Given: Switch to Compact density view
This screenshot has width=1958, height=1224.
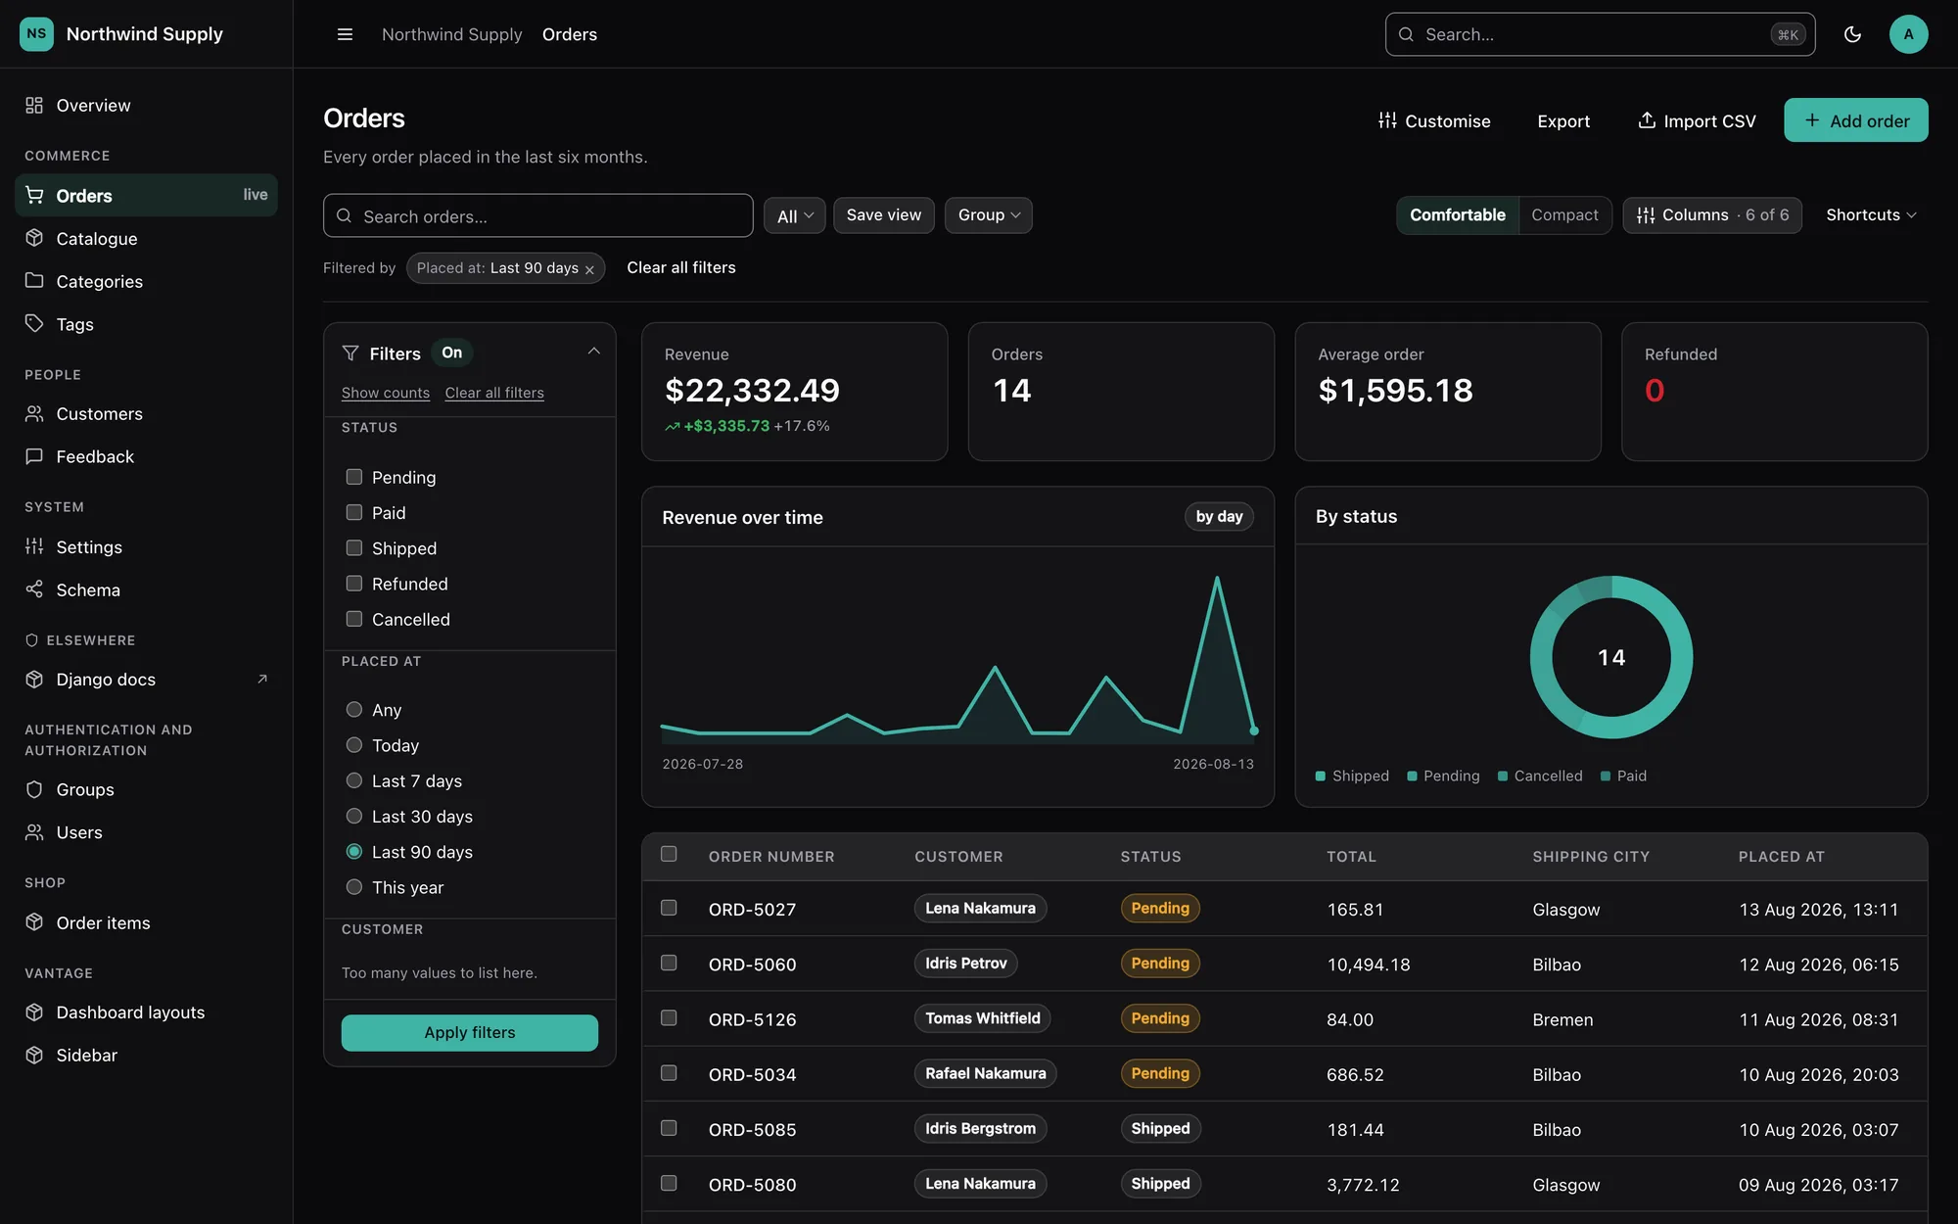Looking at the screenshot, I should [x=1564, y=215].
